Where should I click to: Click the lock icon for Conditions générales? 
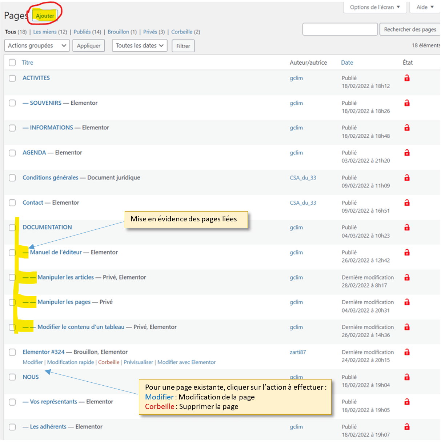(407, 178)
